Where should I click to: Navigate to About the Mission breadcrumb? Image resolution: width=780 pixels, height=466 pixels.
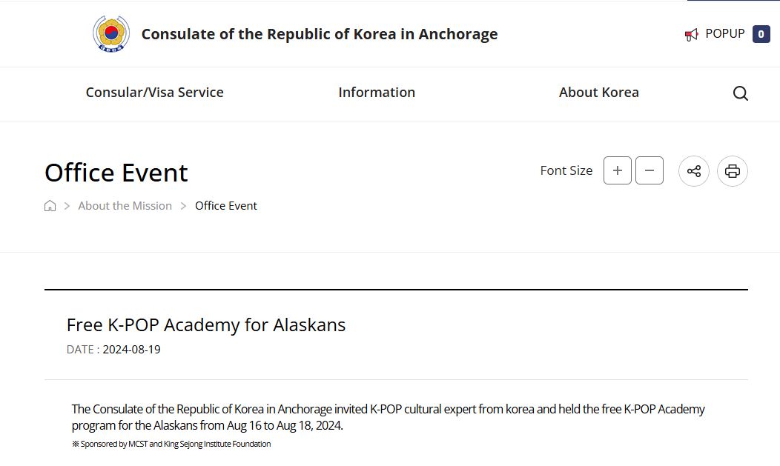(125, 206)
